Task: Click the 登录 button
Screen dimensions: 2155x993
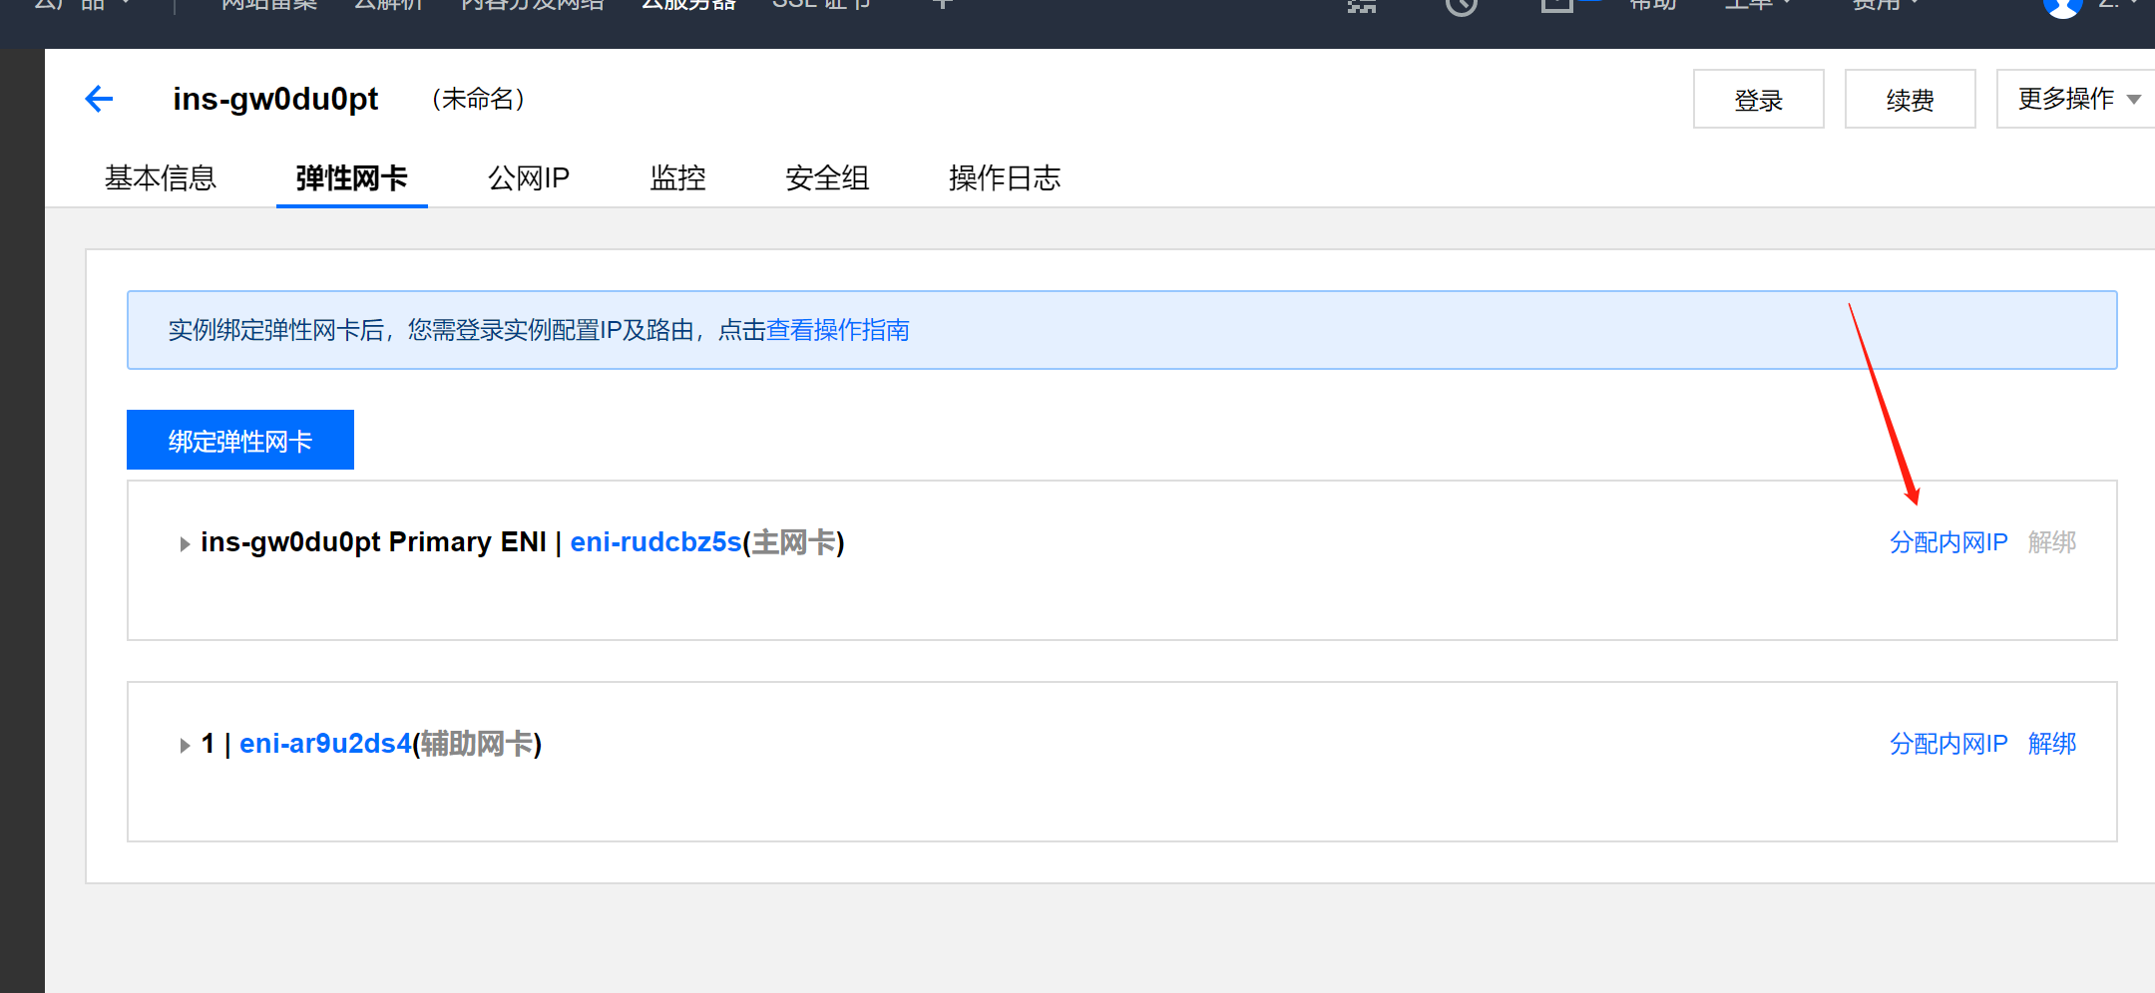Action: (1758, 99)
